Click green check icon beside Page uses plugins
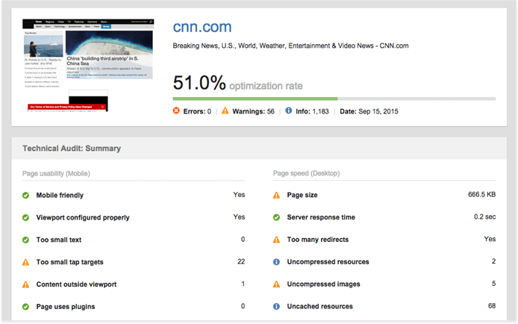This screenshot has width=518, height=324. click(x=25, y=307)
